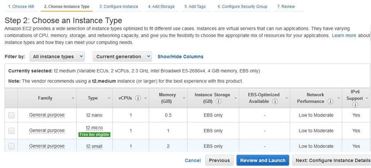Open the Learn more link
371x168 pixels.
click(344, 35)
